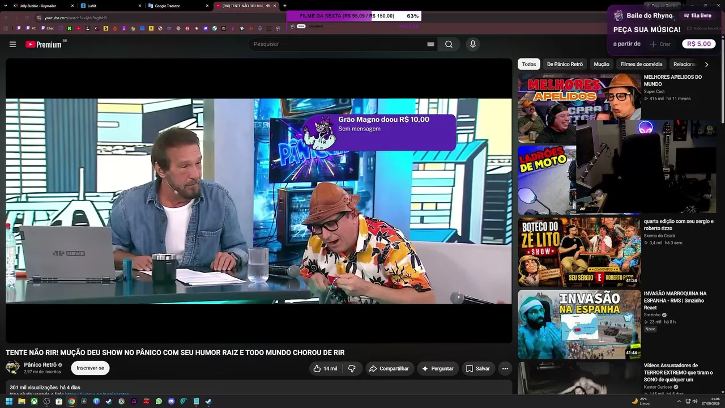Open the Pânico Retrô channel name link
725x408 pixels.
[x=40, y=365]
